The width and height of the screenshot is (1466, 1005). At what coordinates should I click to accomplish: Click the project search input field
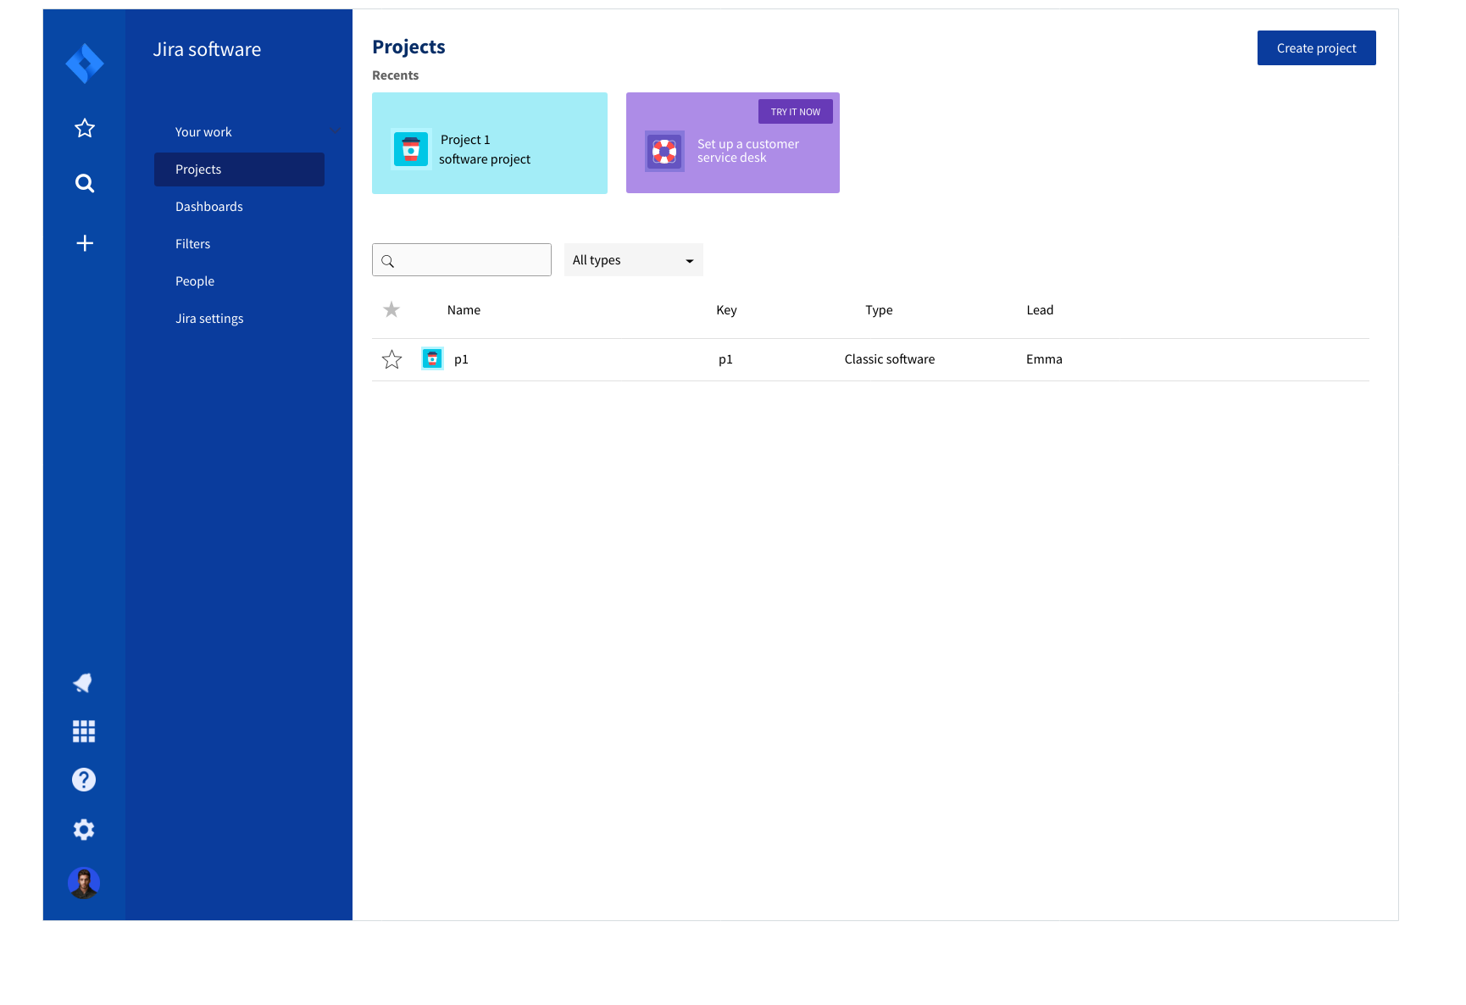pos(461,259)
